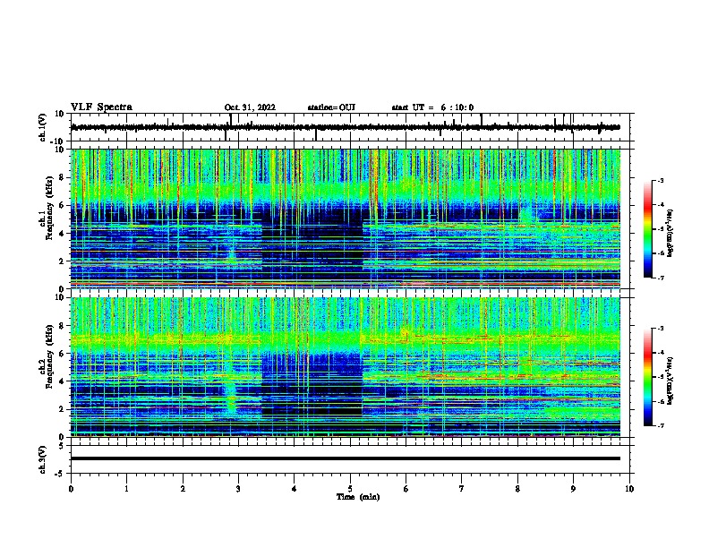Screen dimensions: 709x548
Task: Click the 'Time (min)' axis label
Action: tap(358, 497)
